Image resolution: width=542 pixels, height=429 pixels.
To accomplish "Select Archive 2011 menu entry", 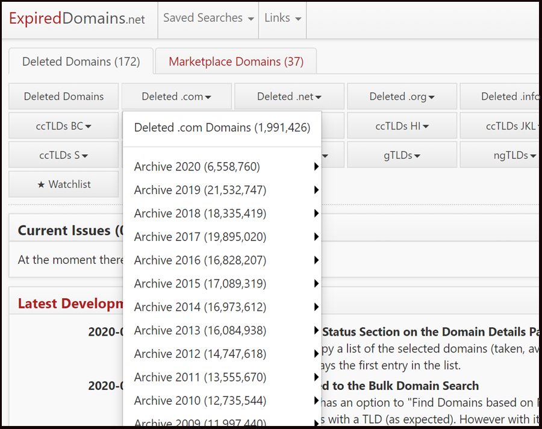I will [x=222, y=377].
